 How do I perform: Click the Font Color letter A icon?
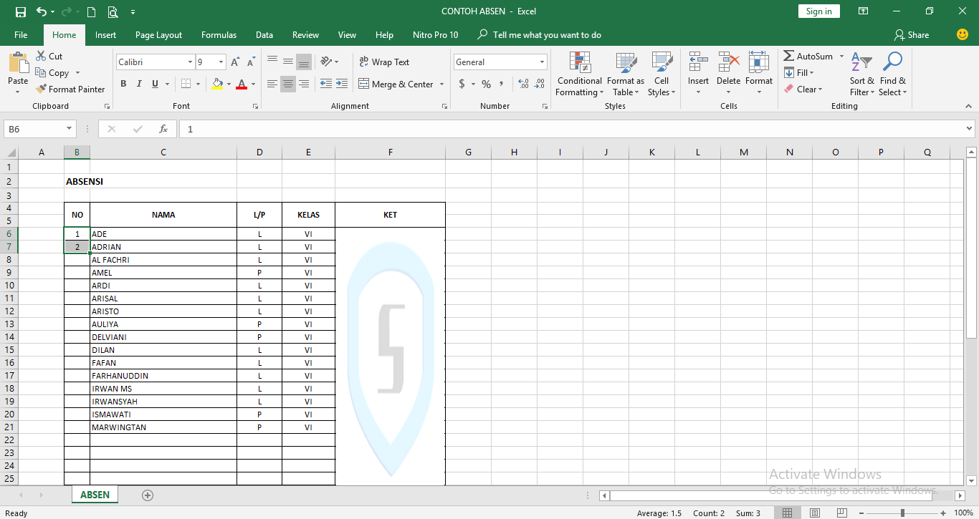pos(242,84)
